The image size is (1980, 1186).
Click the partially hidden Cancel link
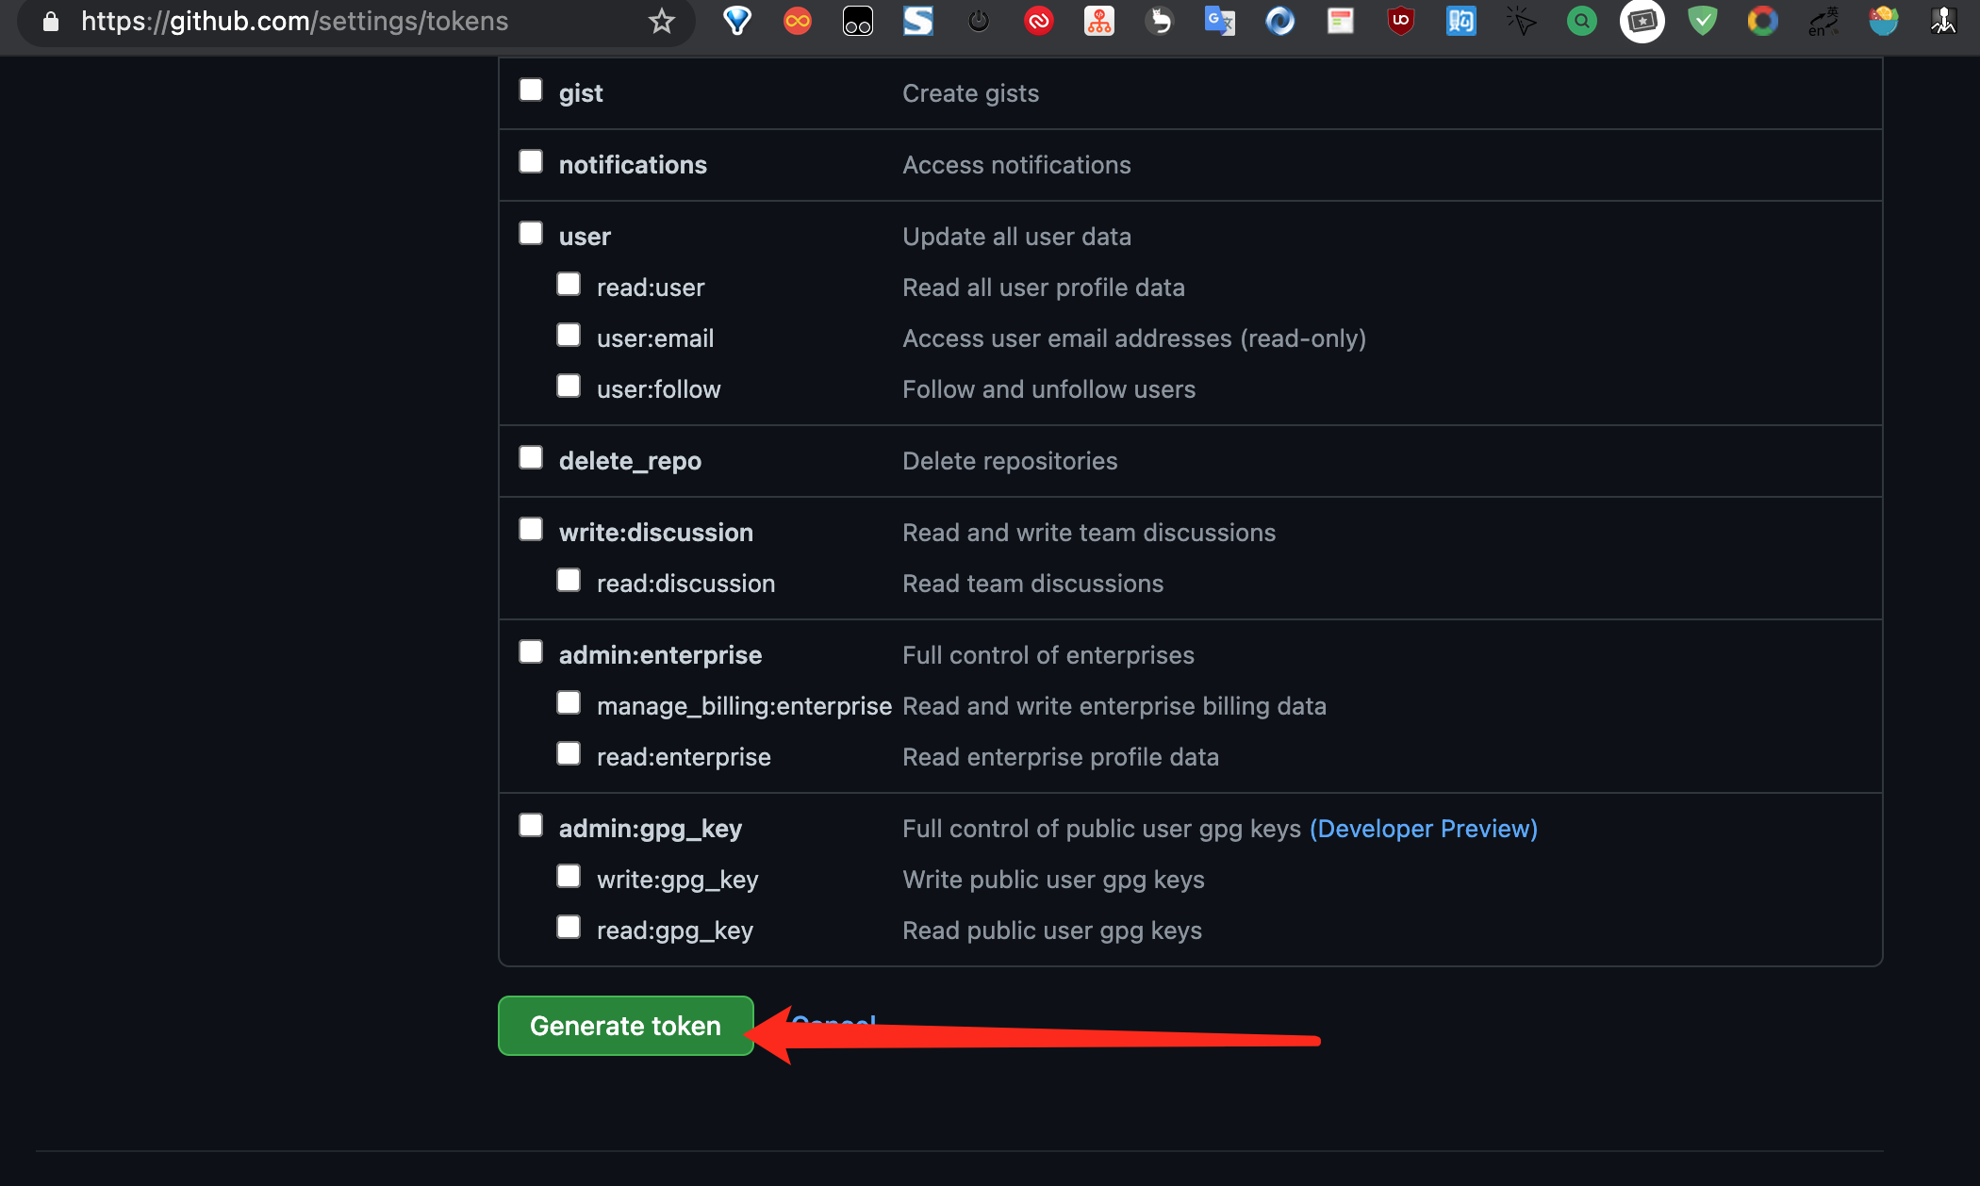[834, 1019]
